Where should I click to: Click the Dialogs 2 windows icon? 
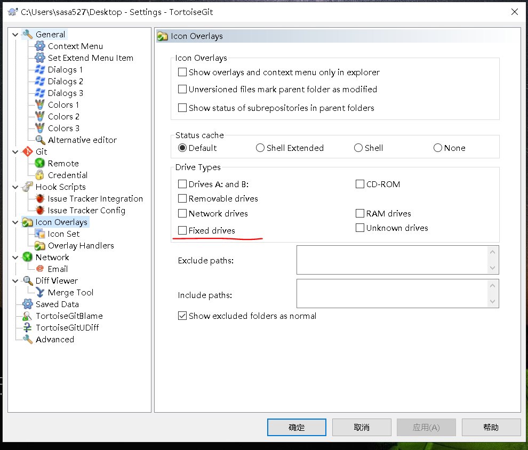[x=40, y=82]
